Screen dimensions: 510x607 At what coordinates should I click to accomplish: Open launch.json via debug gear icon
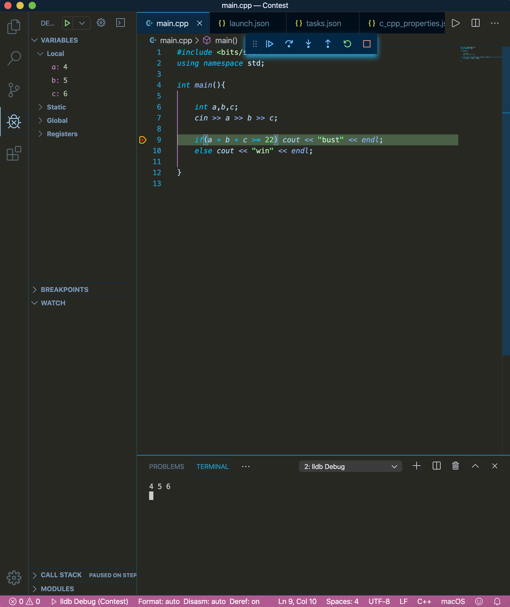[x=101, y=23]
